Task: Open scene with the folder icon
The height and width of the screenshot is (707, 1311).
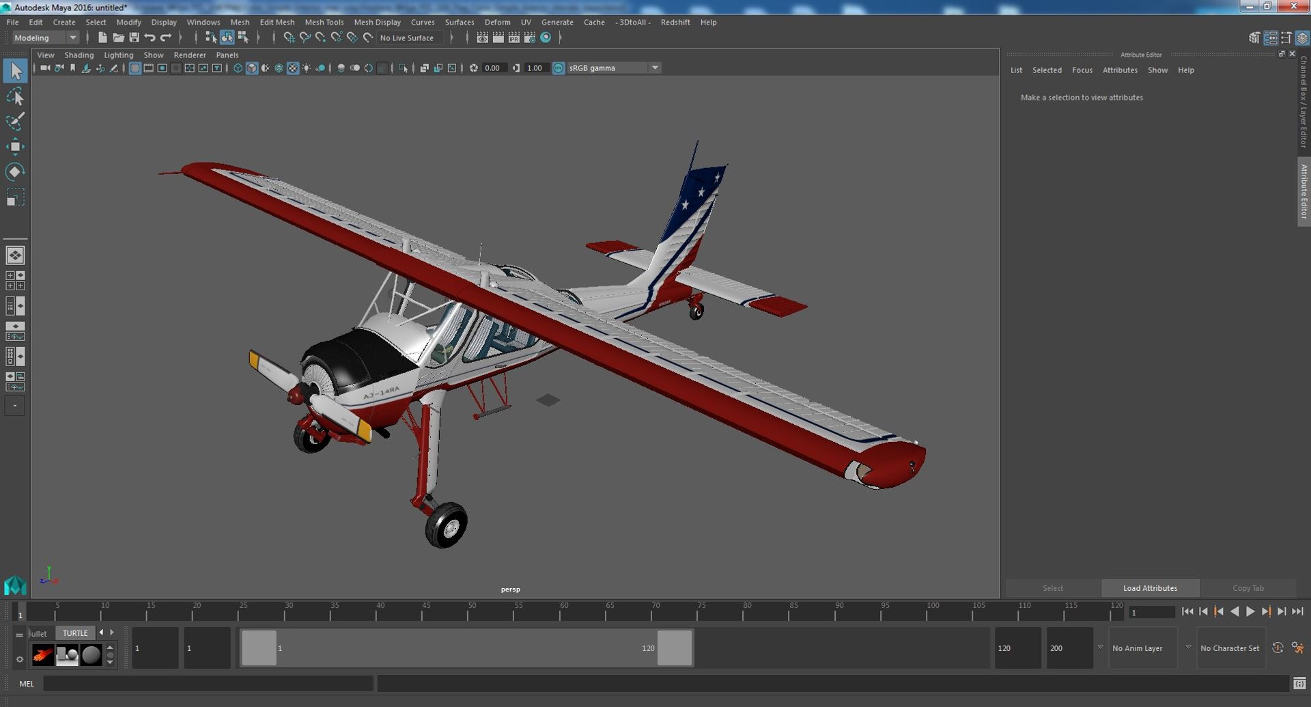Action: 118,38
